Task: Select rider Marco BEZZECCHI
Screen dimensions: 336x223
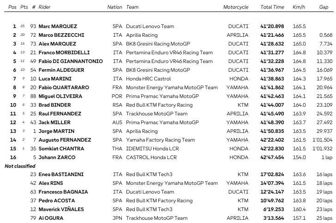Action: pos(60,35)
